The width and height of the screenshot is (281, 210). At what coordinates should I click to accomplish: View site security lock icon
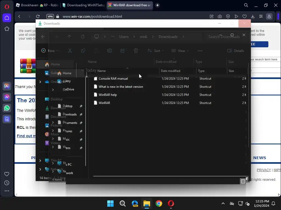pos(58,16)
